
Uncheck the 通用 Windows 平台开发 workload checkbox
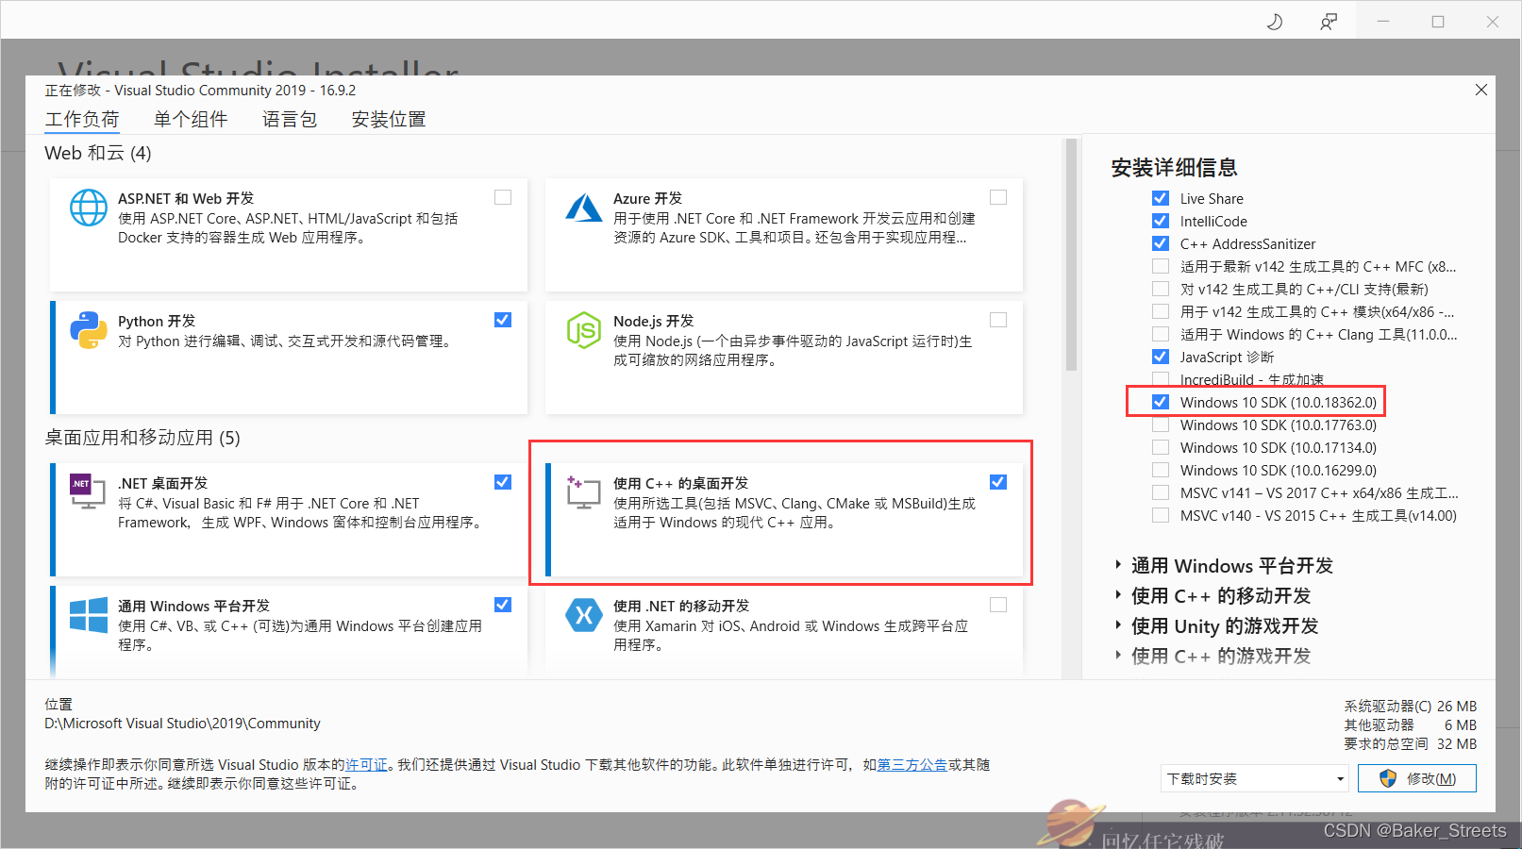pyautogui.click(x=503, y=605)
